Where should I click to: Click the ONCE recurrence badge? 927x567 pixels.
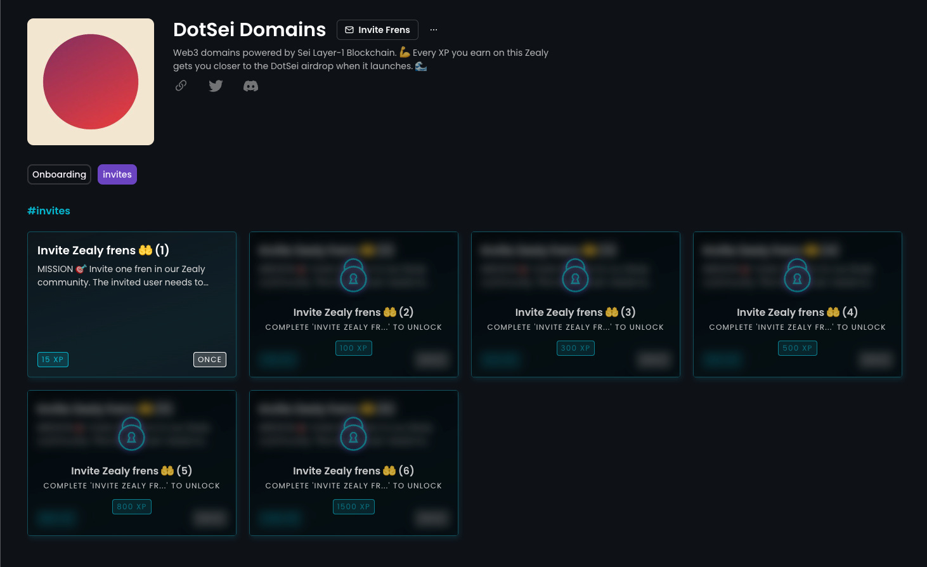[x=210, y=360]
